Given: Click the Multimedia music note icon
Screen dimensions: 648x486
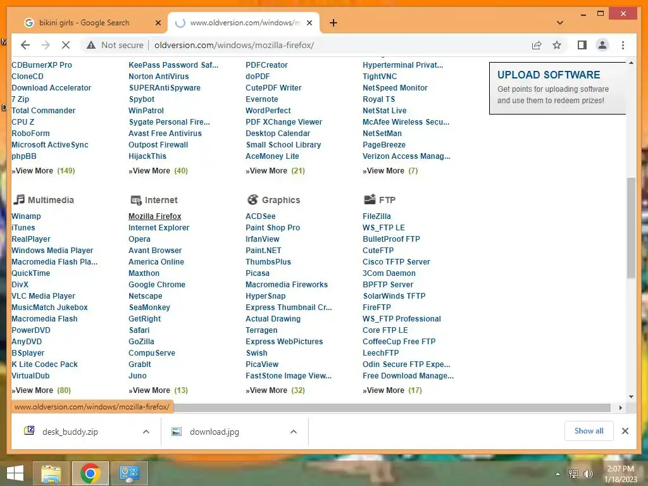Looking at the screenshot, I should tap(19, 199).
